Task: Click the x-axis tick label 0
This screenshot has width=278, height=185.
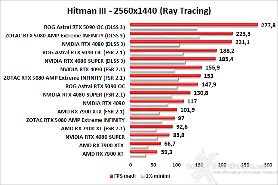Action: pyautogui.click(x=130, y=165)
